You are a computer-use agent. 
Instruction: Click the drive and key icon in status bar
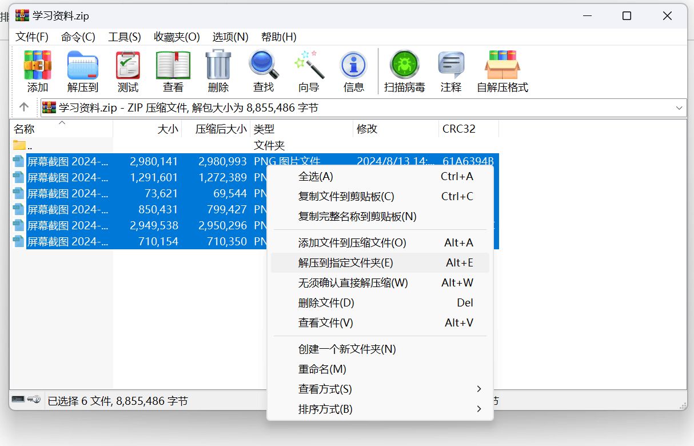(26, 400)
